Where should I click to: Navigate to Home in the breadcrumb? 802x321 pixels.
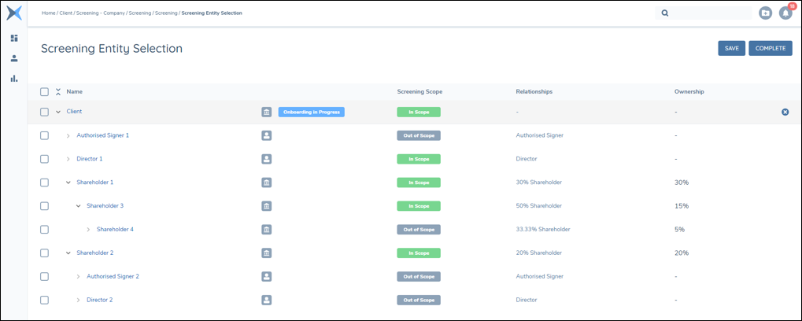49,13
